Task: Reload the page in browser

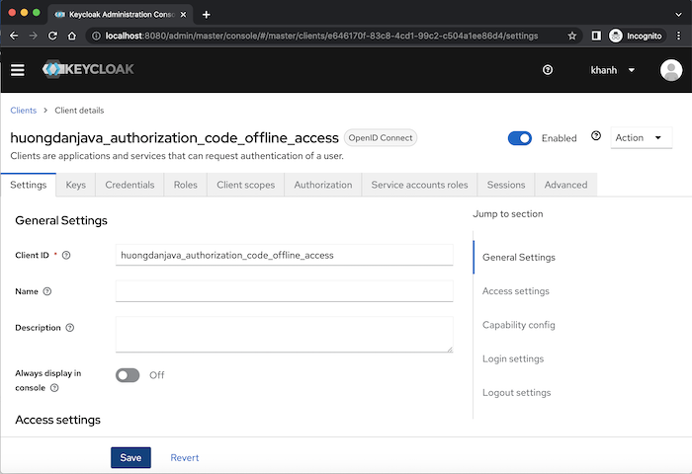Action: [52, 36]
